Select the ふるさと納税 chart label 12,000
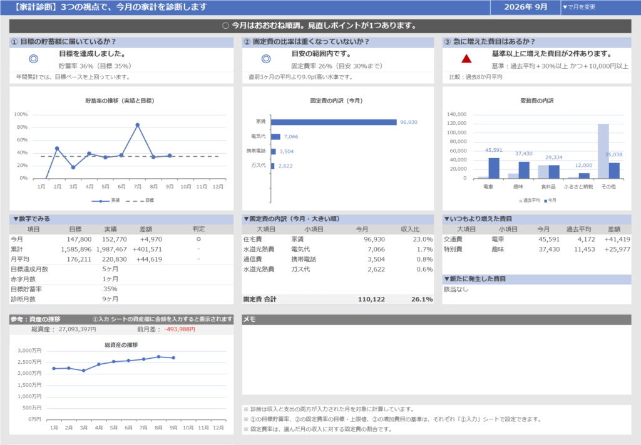The height and width of the screenshot is (445, 641). tap(583, 166)
